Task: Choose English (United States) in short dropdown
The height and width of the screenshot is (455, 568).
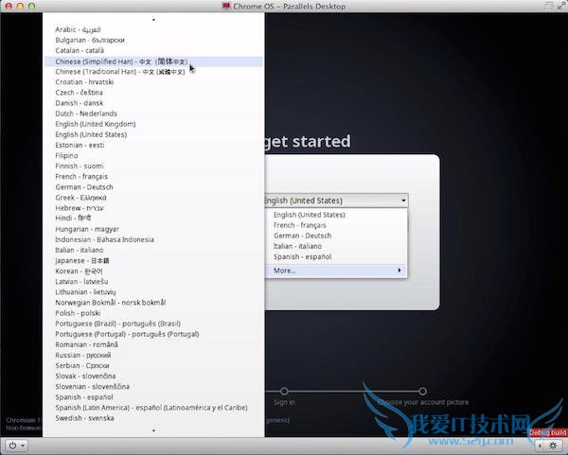Action: click(x=336, y=215)
